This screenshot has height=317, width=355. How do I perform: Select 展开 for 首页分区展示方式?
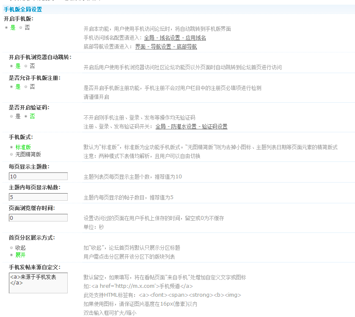pyautogui.click(x=11, y=255)
